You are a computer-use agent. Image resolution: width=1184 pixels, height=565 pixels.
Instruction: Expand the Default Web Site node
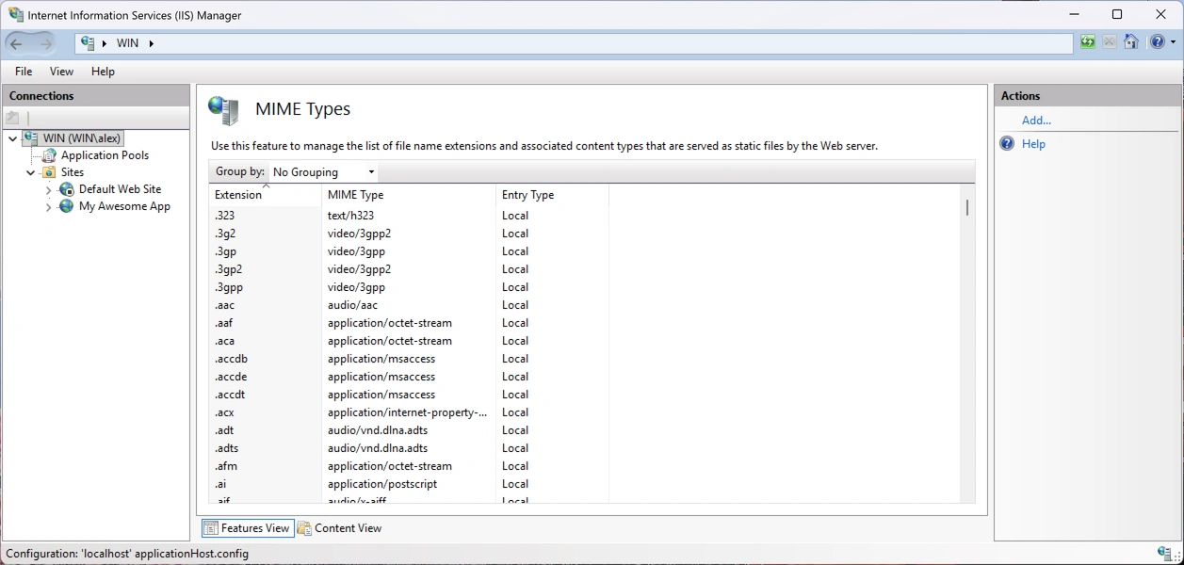click(x=49, y=189)
